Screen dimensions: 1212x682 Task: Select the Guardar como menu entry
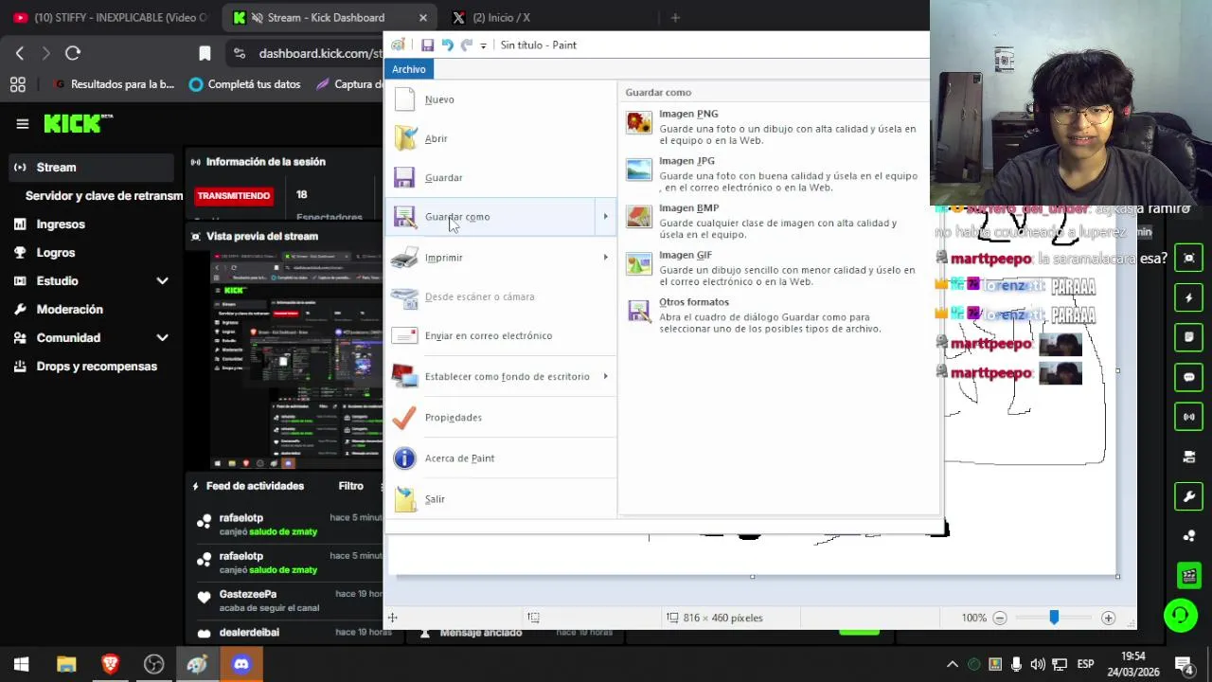tap(492, 217)
